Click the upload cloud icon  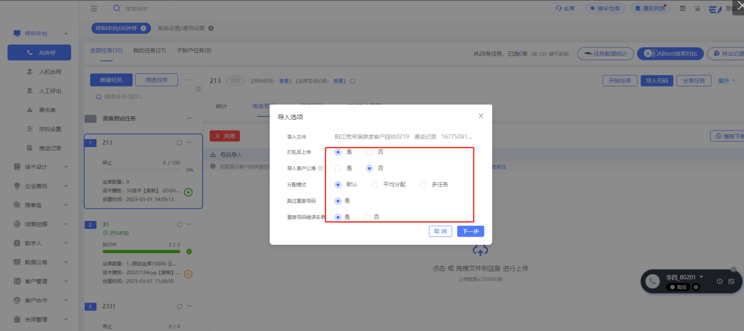click(480, 251)
